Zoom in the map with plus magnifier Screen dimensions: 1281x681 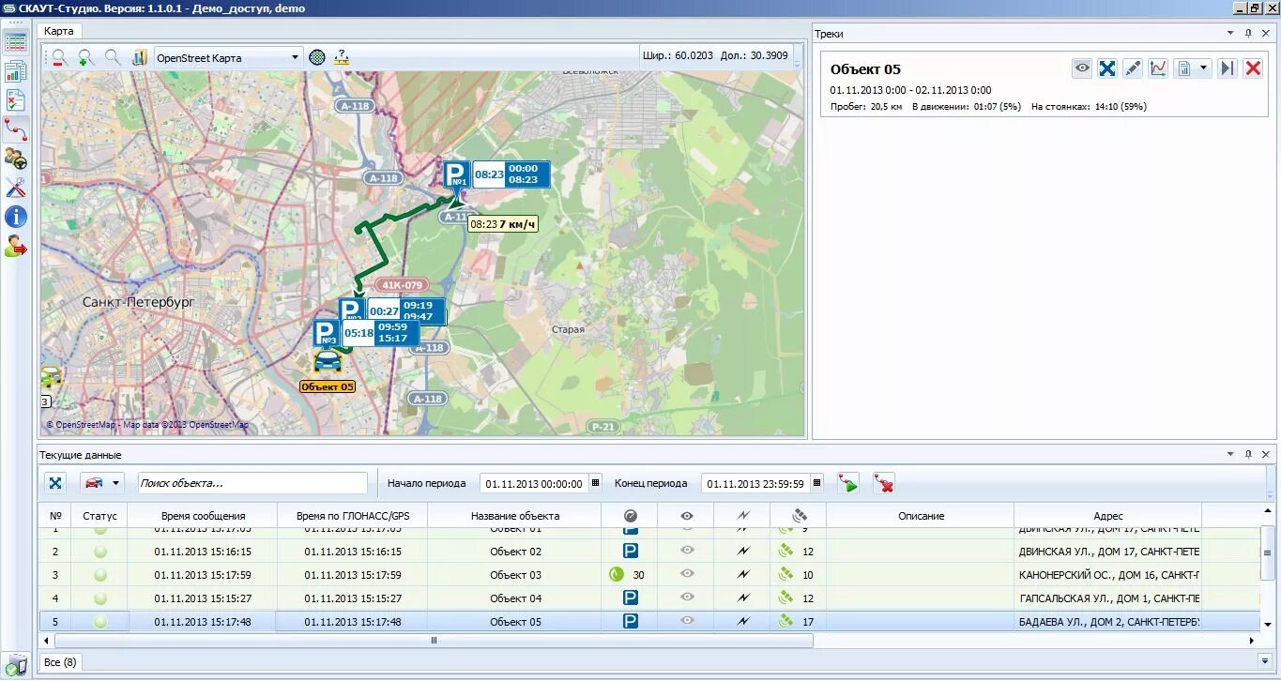click(86, 57)
